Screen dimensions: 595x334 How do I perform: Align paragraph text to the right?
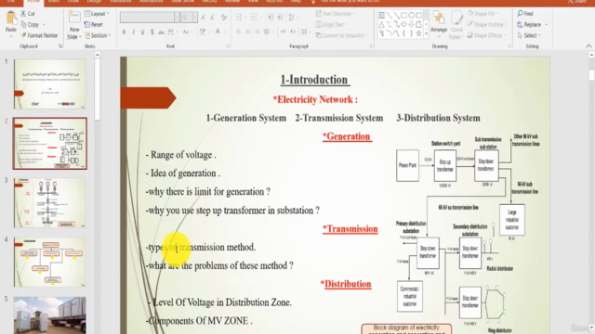pyautogui.click(x=258, y=32)
